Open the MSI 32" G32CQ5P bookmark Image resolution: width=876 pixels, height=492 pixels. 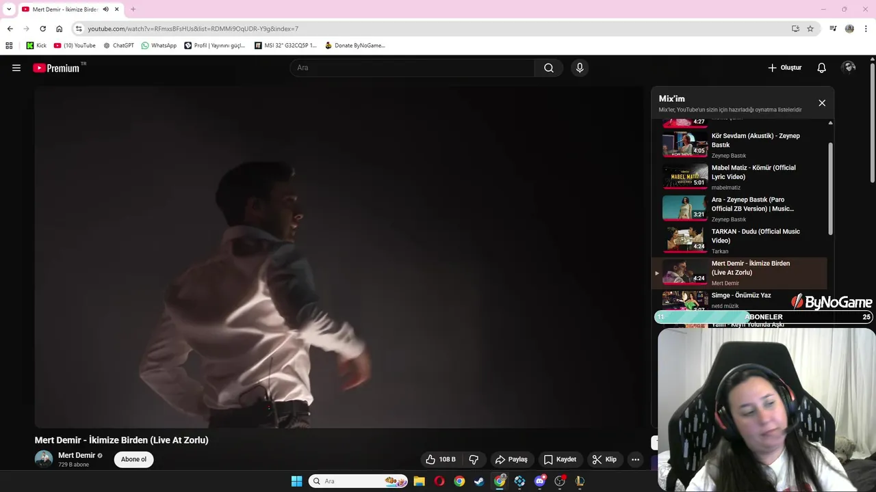(x=285, y=46)
